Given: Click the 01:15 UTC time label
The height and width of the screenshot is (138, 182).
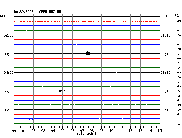Looking at the screenshot, I should pos(165,35).
